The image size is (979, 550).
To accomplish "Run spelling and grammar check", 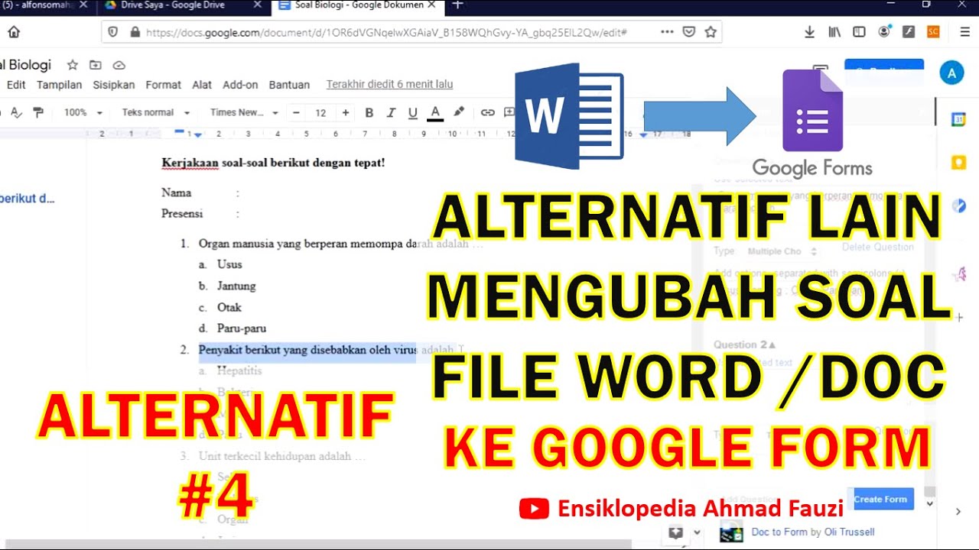I will click(x=16, y=112).
